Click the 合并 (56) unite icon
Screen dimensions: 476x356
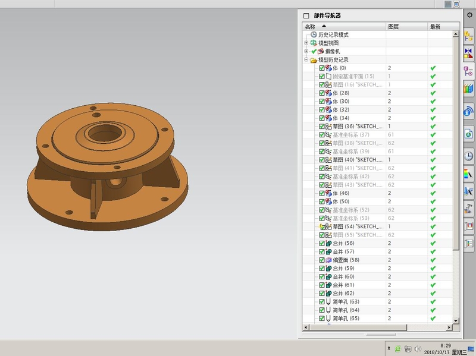coord(328,243)
